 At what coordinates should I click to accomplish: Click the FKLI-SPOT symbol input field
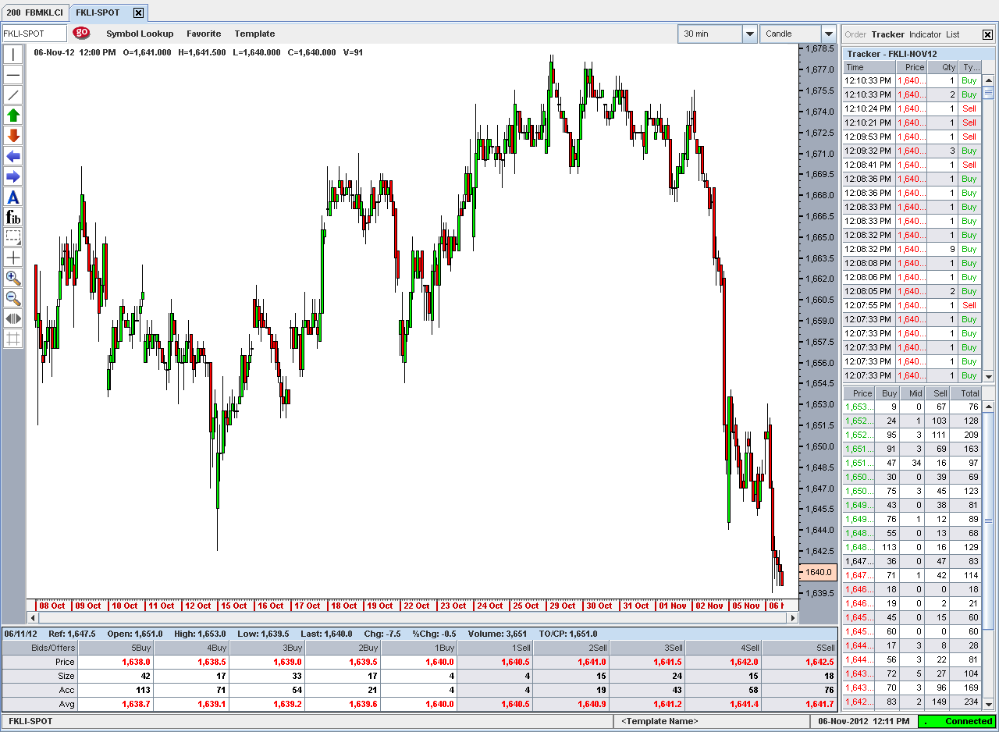click(x=34, y=34)
